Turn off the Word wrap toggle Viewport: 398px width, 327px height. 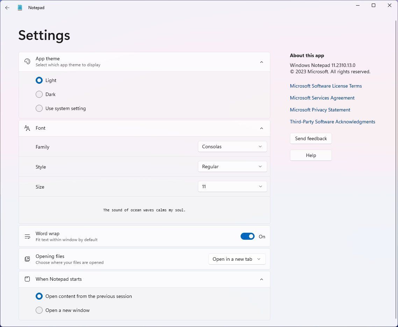[x=248, y=237]
